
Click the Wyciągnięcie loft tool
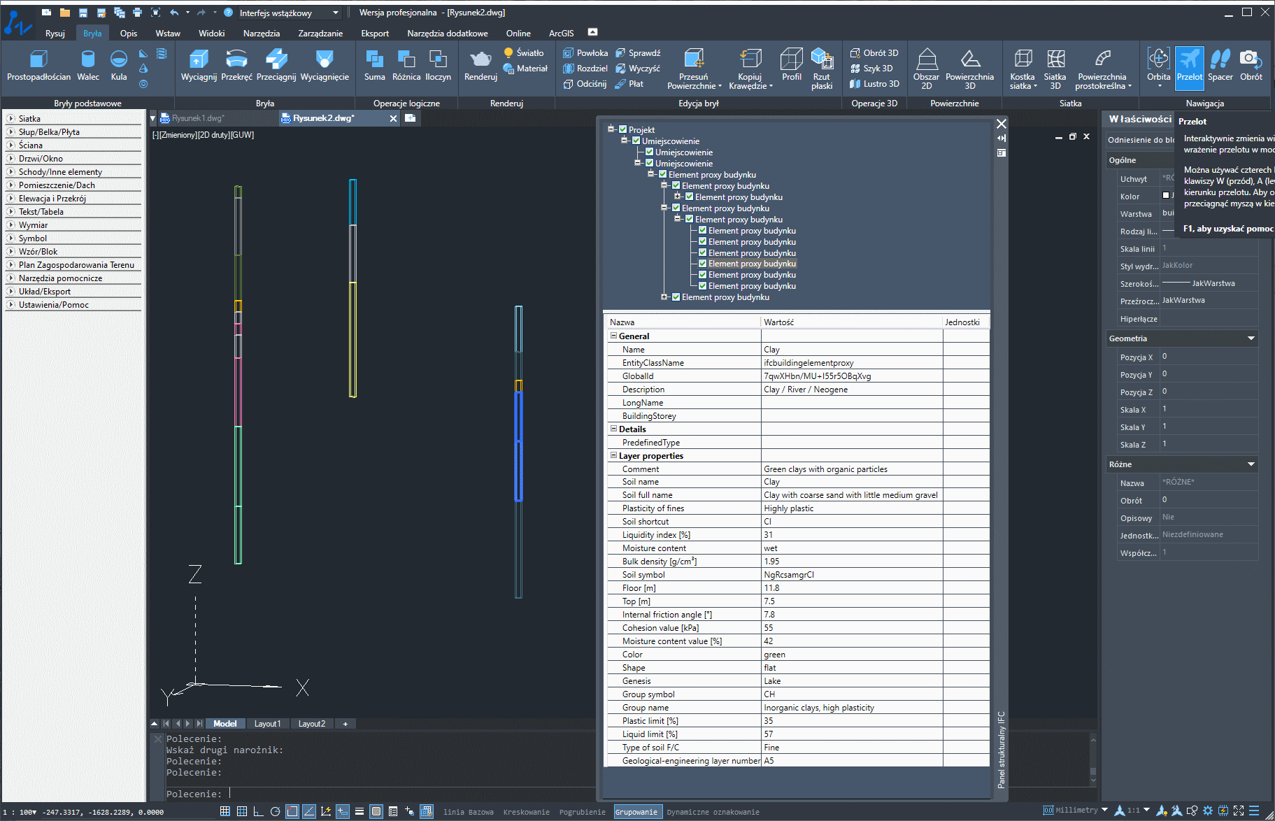pos(325,66)
